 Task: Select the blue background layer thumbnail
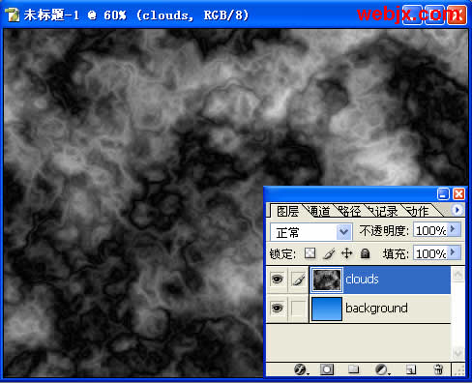327,309
